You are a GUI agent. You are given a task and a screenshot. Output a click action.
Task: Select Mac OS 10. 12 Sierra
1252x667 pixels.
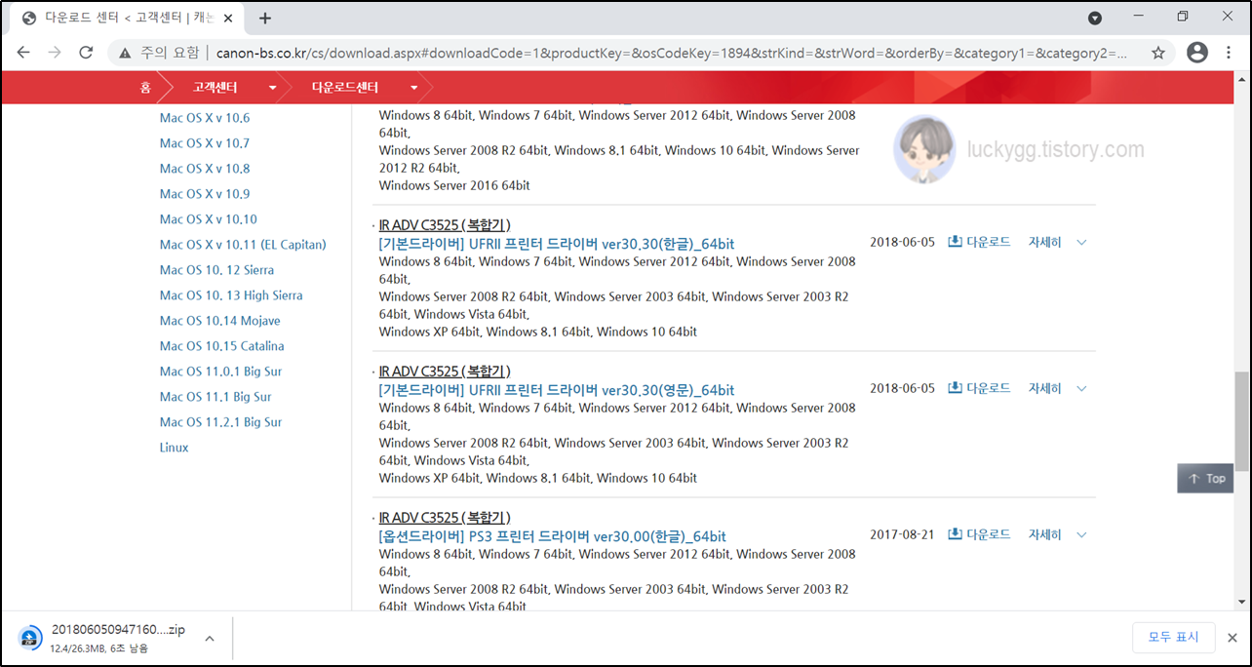[x=216, y=270]
